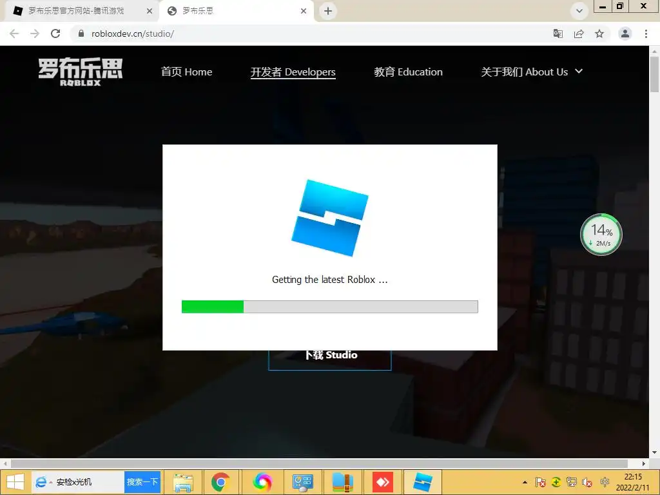660x495 pixels.
Task: Close the 罗布乐思官方网站-腾讯游戏 tab
Action: [149, 11]
